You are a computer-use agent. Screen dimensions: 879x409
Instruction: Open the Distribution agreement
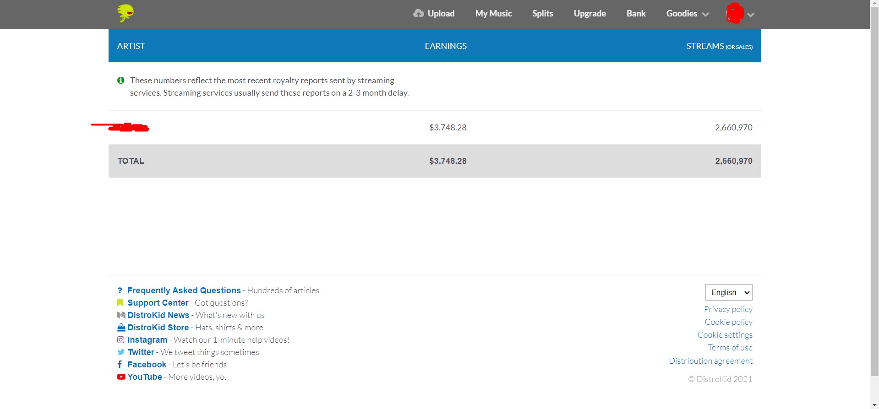(x=711, y=361)
